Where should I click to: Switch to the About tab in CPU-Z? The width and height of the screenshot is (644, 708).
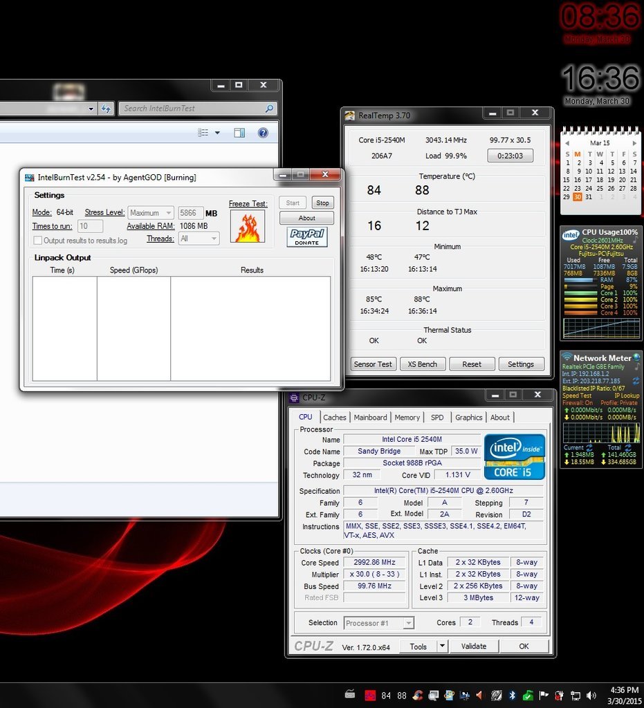pyautogui.click(x=500, y=418)
